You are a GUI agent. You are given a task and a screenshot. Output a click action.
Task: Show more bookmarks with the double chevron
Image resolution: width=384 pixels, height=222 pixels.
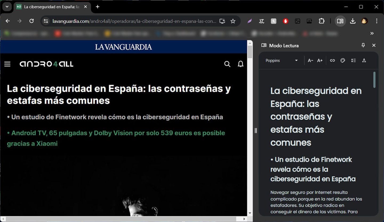pos(372,33)
